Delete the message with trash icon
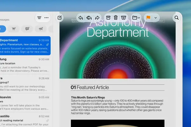191x127 pixels. [x=116, y=18]
